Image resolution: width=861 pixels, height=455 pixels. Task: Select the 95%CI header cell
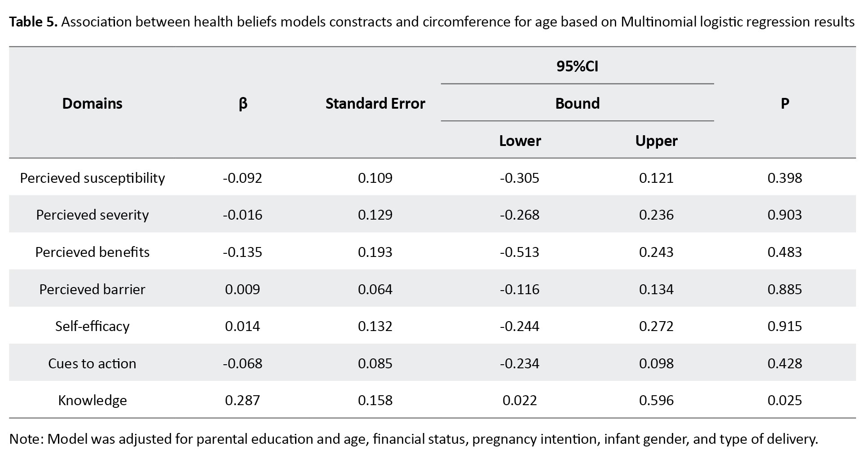(577, 66)
